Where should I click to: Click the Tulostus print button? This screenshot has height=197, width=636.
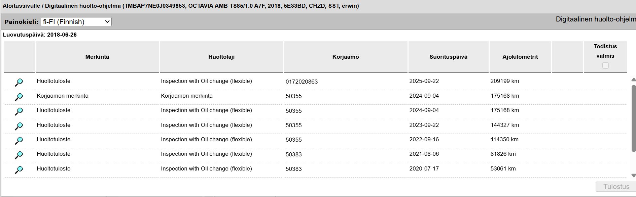[x=616, y=187]
